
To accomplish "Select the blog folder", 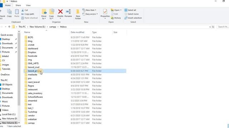I will pyautogui.click(x=30, y=41).
